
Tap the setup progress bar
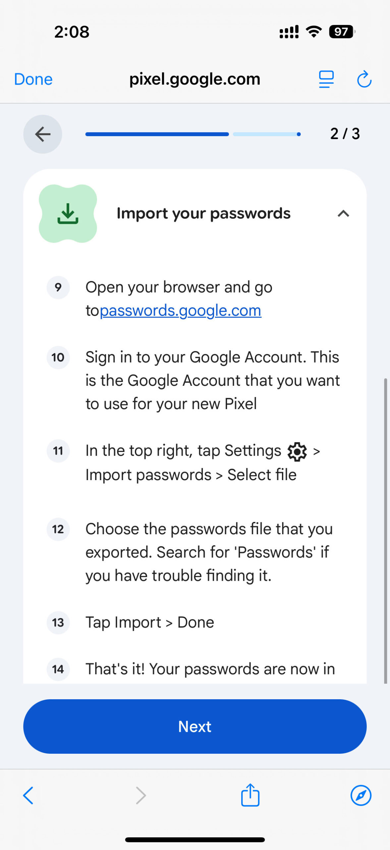click(192, 134)
